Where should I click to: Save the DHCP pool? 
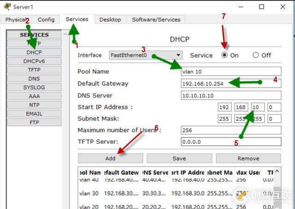[179, 158]
